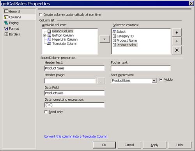195x151 pixels.
Task: Open the Sort expression dropdown
Action: [154, 81]
